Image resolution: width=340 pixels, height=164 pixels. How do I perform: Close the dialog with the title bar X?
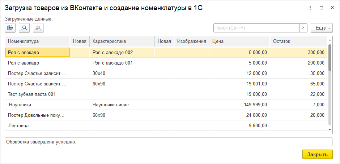[x=332, y=8]
